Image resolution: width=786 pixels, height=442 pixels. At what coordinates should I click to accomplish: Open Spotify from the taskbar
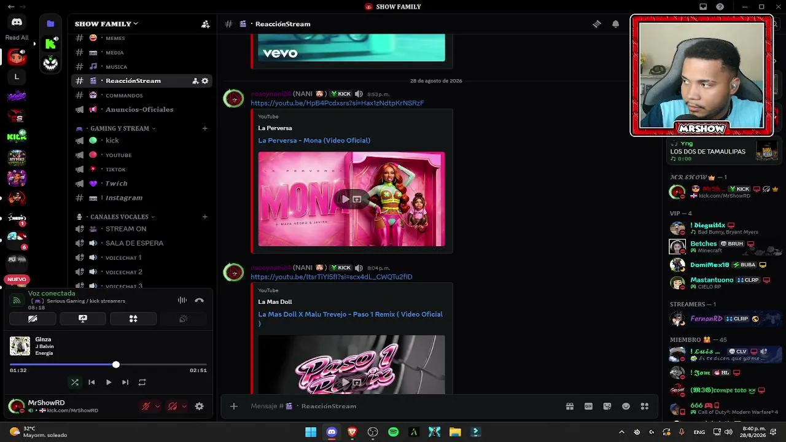point(393,432)
